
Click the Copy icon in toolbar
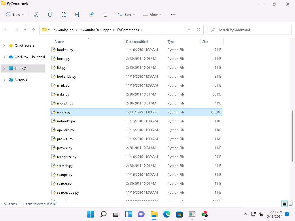50,14
